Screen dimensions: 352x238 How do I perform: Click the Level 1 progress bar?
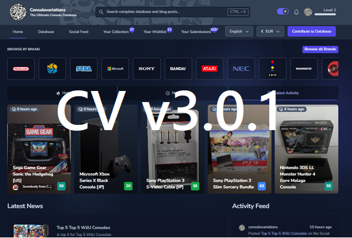tap(325, 15)
